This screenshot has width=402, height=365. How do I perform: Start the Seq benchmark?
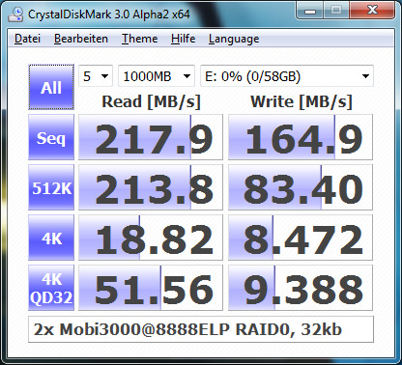click(x=51, y=137)
